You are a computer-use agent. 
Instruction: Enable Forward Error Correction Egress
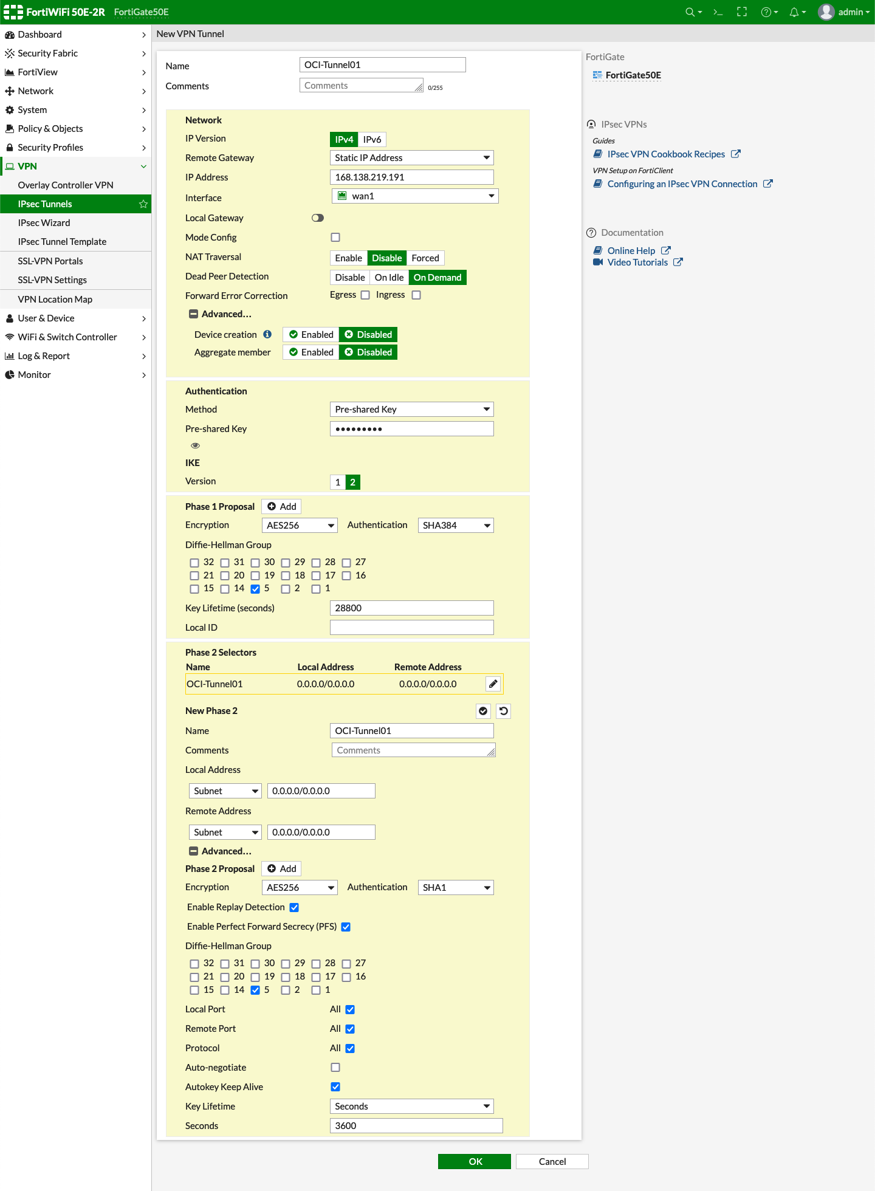[365, 295]
